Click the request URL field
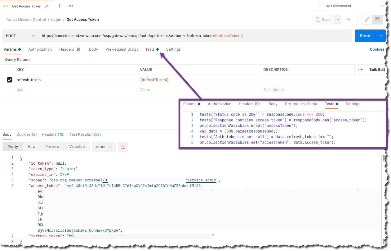Viewport: 391px width, 251px height. (x=195, y=36)
